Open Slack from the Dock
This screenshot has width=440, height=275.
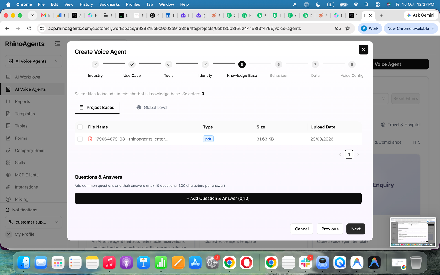click(306, 263)
